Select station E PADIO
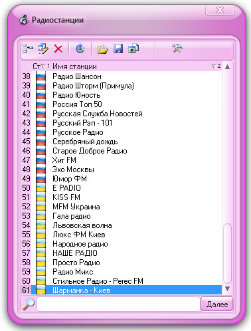The height and width of the screenshot is (331, 251). coord(66,188)
